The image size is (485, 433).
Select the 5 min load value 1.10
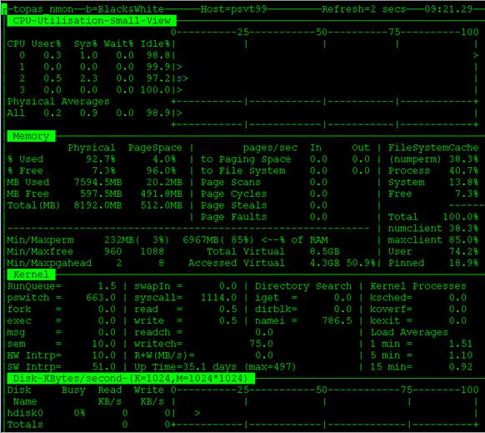tap(461, 355)
